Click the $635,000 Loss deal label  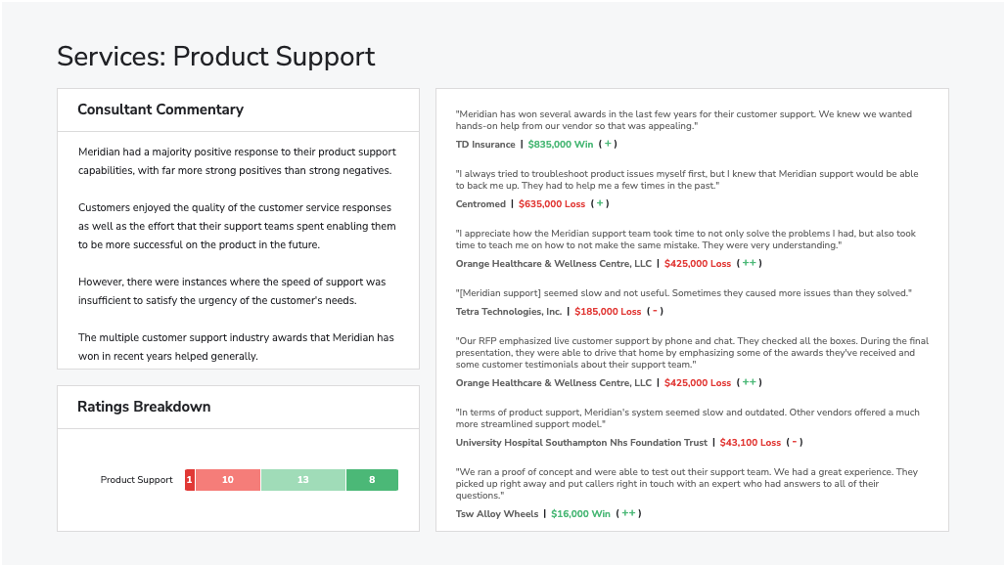[x=552, y=204]
